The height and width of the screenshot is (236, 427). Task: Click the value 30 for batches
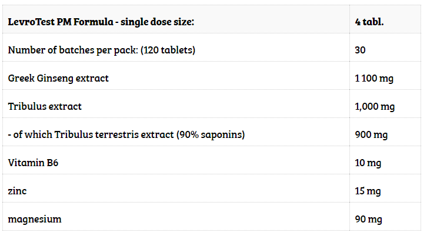(x=360, y=50)
